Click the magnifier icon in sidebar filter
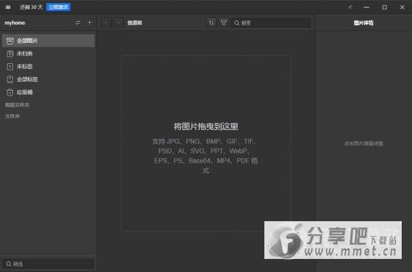Viewport: 412px width, 272px height. click(x=9, y=264)
